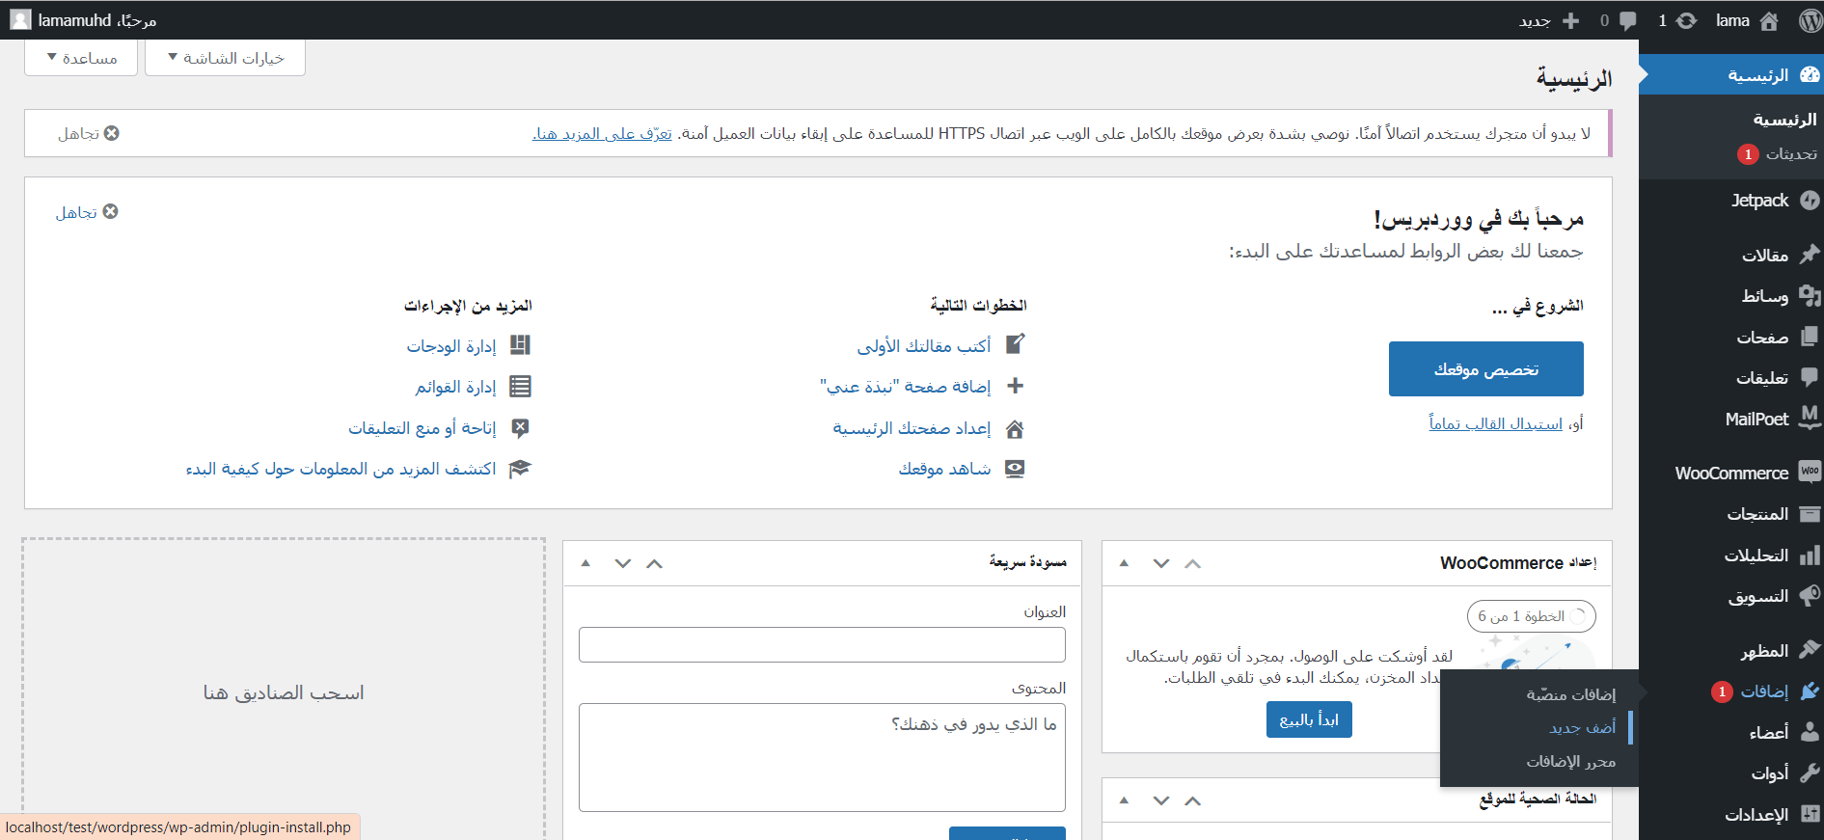
Task: Move Quick Draft panel up
Action: (x=655, y=563)
